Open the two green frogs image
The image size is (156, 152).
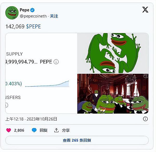113,53
